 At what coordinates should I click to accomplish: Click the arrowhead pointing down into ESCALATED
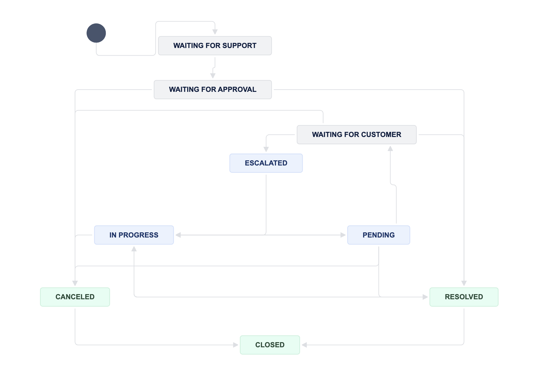(x=266, y=149)
